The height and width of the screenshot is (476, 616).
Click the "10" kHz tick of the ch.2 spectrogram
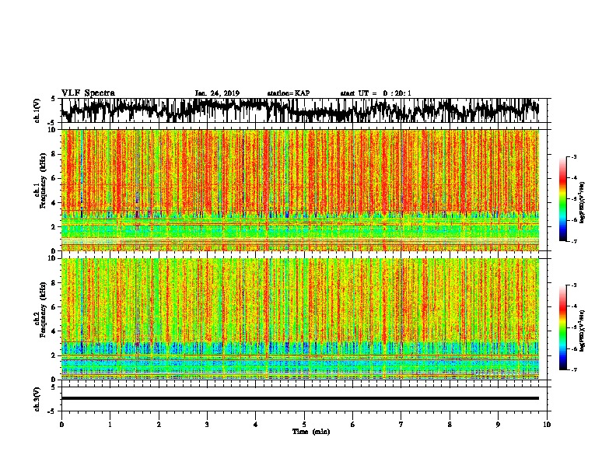pos(52,258)
